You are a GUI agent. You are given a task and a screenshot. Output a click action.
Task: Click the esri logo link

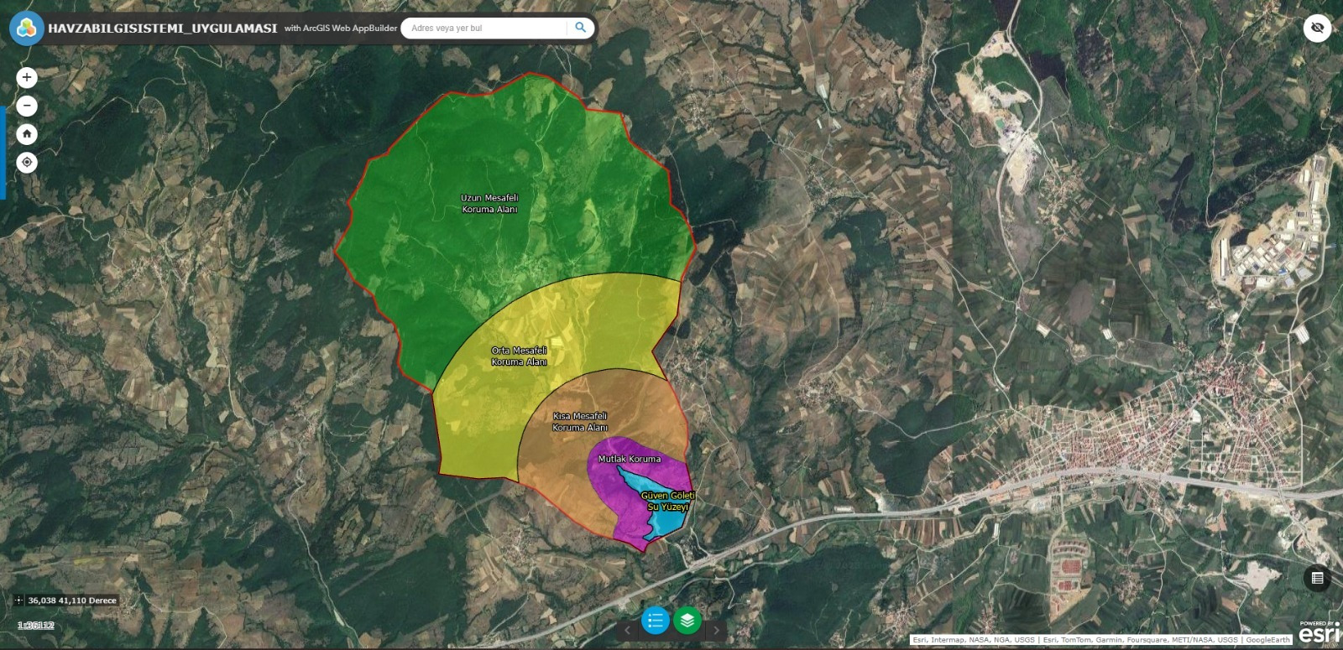point(1319,636)
